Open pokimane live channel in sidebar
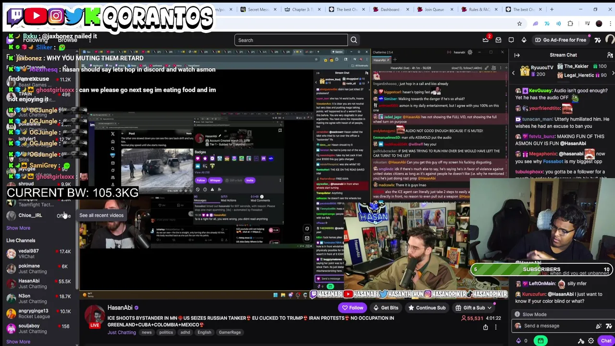615x346 pixels. (38, 269)
